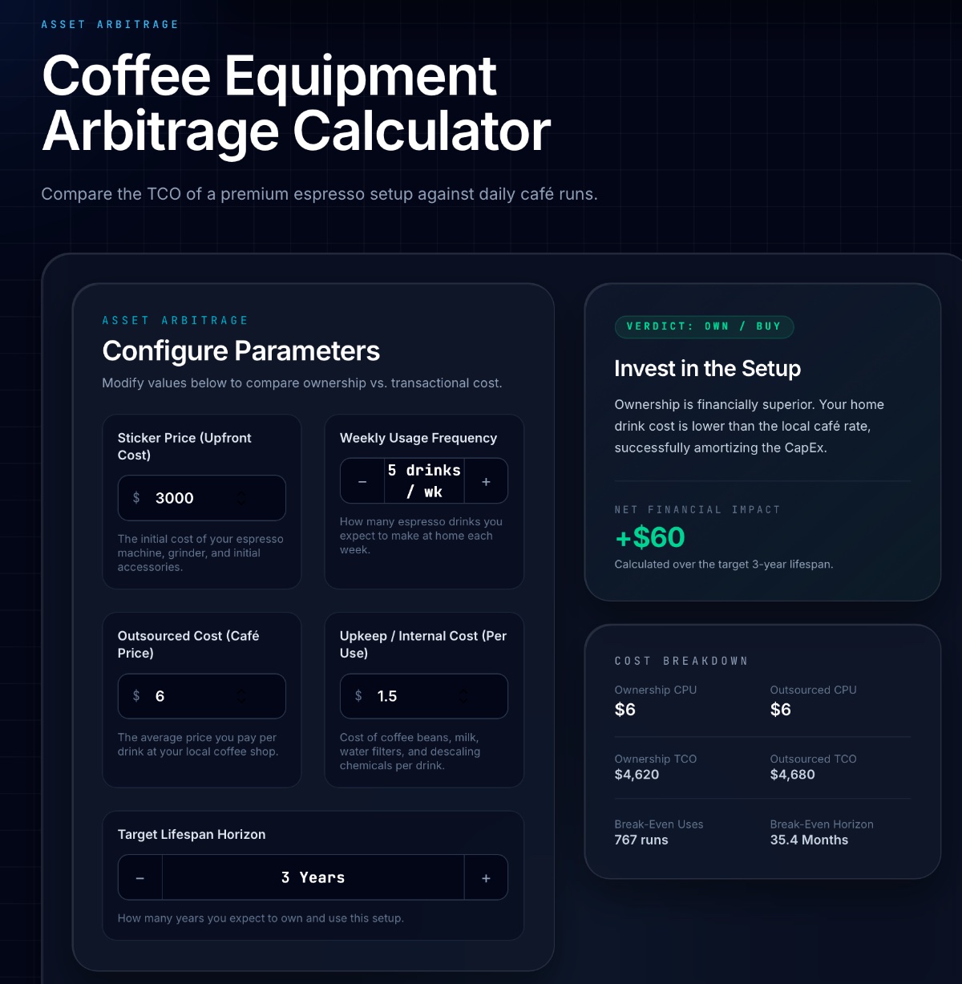Click the 'COST BREAKDOWN' section header

tap(681, 661)
